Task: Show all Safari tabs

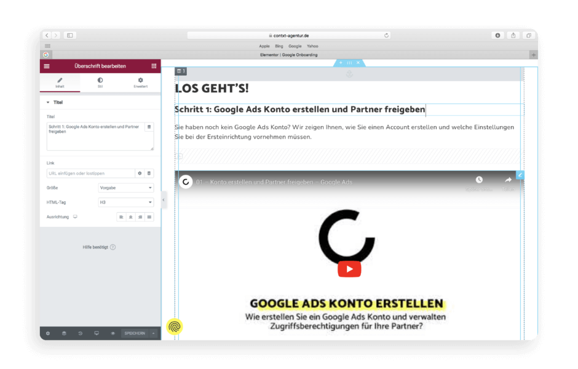Action: tap(529, 36)
